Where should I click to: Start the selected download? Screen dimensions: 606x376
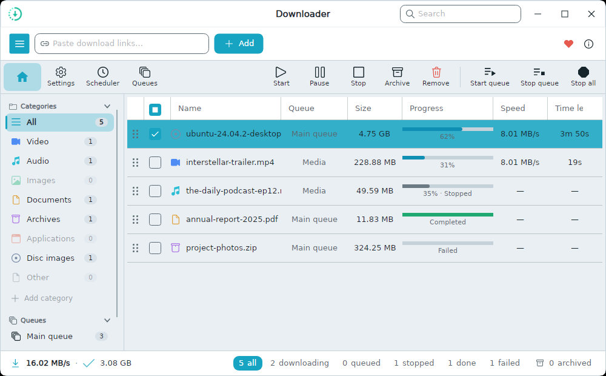281,77
